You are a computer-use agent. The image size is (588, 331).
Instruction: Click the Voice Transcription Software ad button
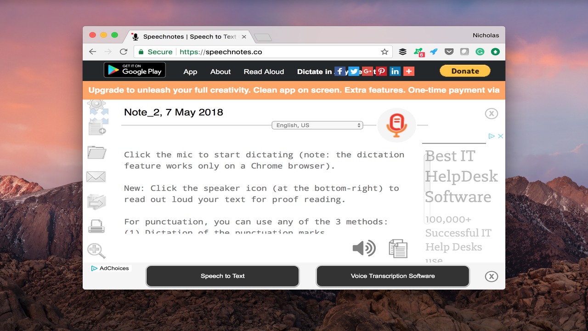coord(393,276)
